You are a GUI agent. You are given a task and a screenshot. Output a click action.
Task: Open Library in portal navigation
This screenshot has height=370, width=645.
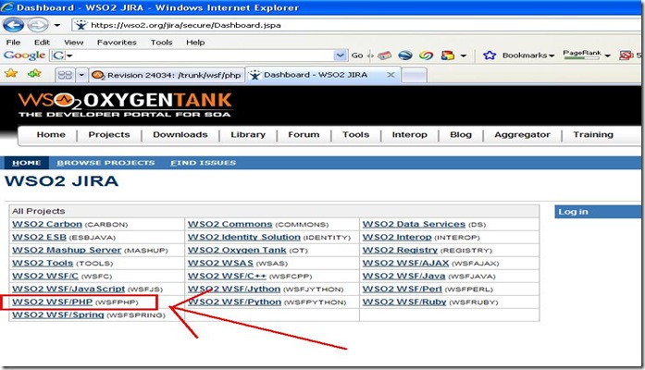pyautogui.click(x=248, y=134)
